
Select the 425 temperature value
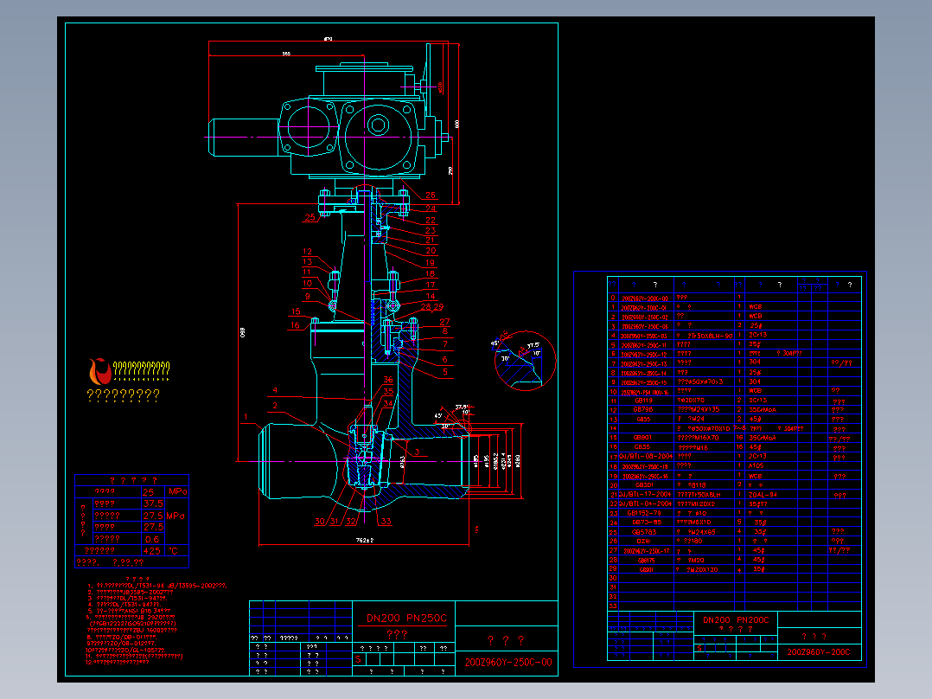coord(152,551)
